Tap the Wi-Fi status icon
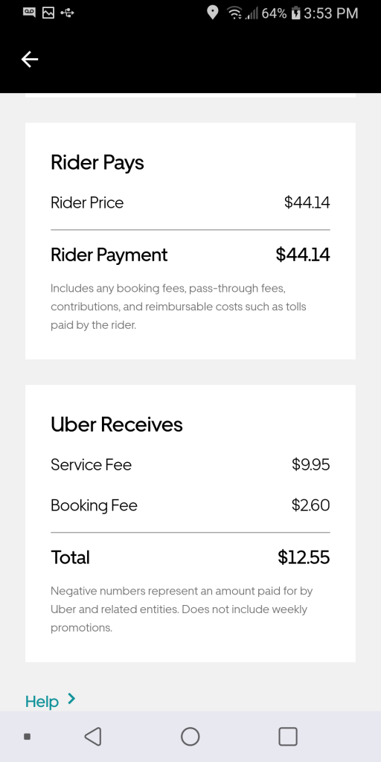Image resolution: width=381 pixels, height=762 pixels. point(235,13)
